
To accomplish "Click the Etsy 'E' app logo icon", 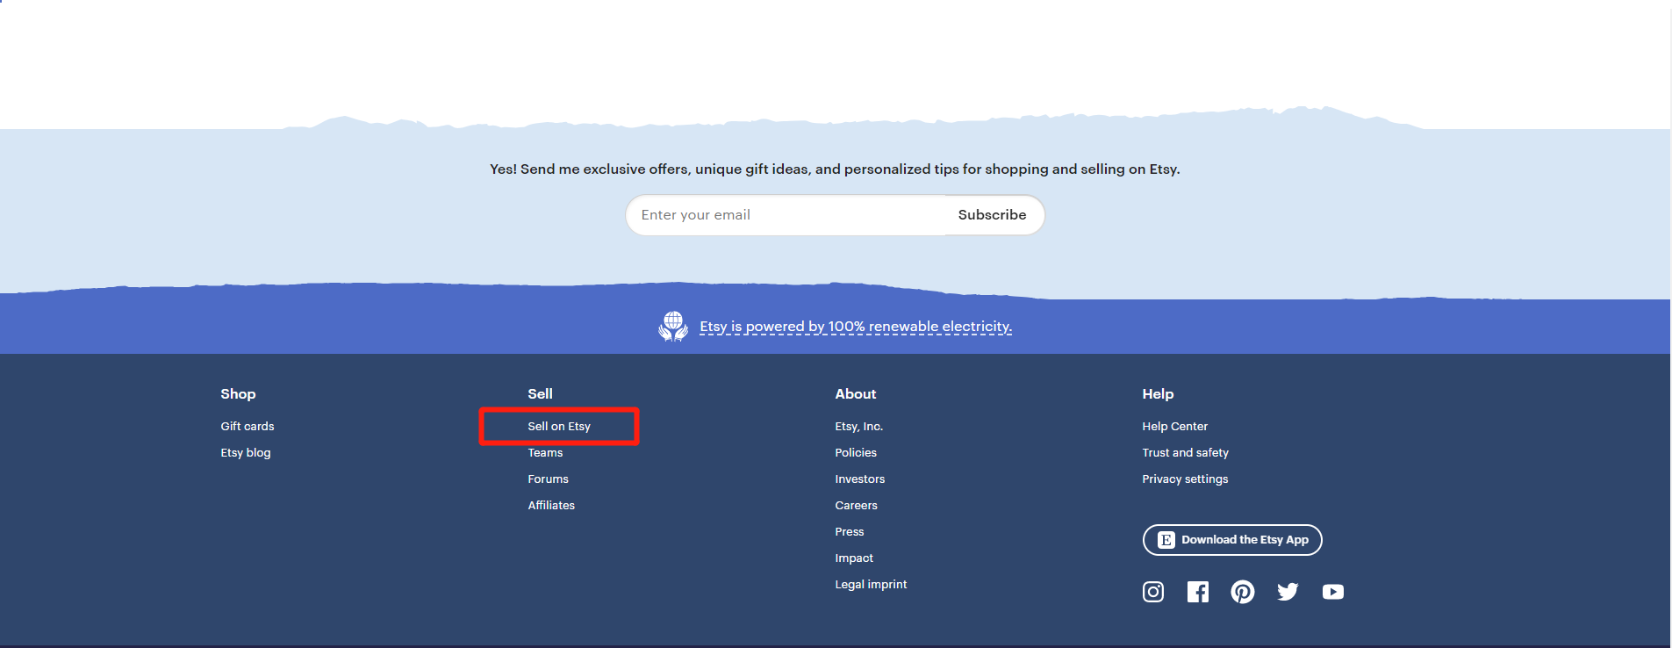I will (x=1166, y=540).
